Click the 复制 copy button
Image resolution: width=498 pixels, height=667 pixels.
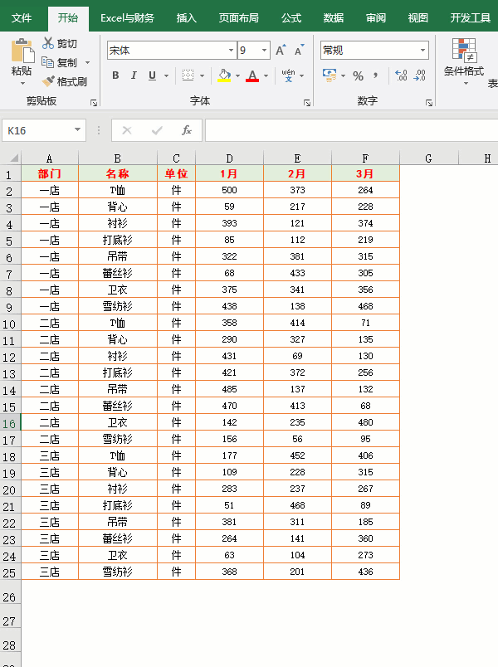pos(60,62)
